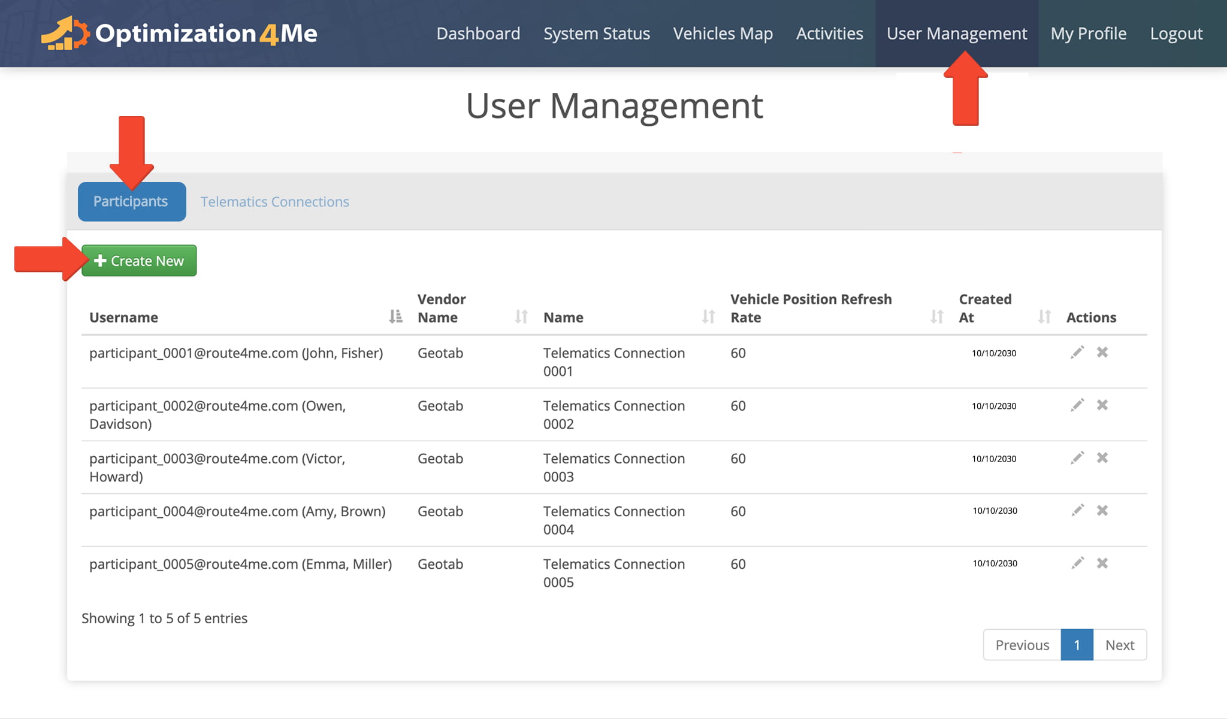This screenshot has height=722, width=1227.
Task: Go to Next page of entries
Action: (x=1120, y=645)
